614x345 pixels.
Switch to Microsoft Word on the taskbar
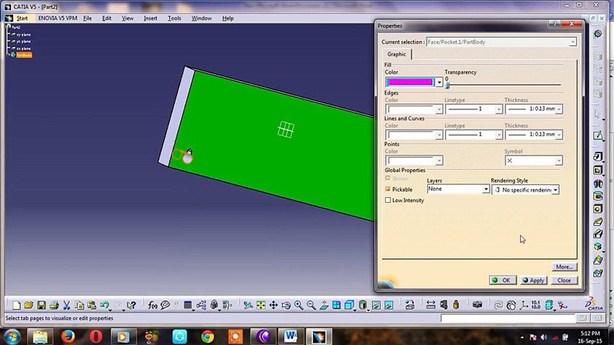(x=291, y=336)
